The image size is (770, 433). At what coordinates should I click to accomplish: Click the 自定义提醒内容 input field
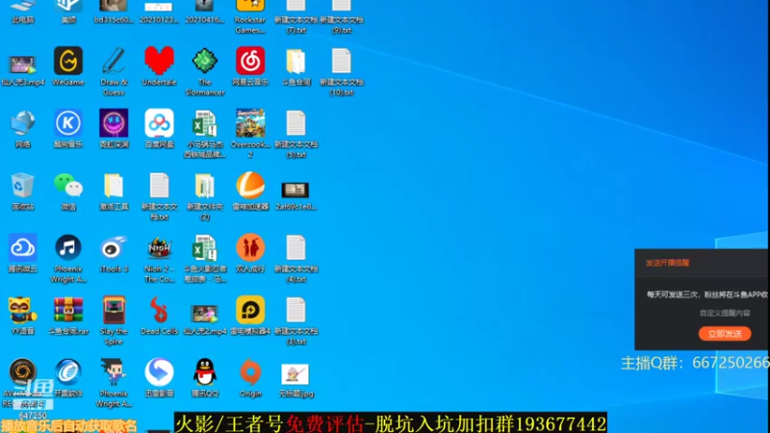click(x=725, y=313)
